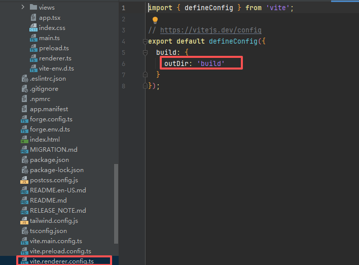Click the README.en-US.md file icon
Screen dimensions: 359x265
click(24, 190)
